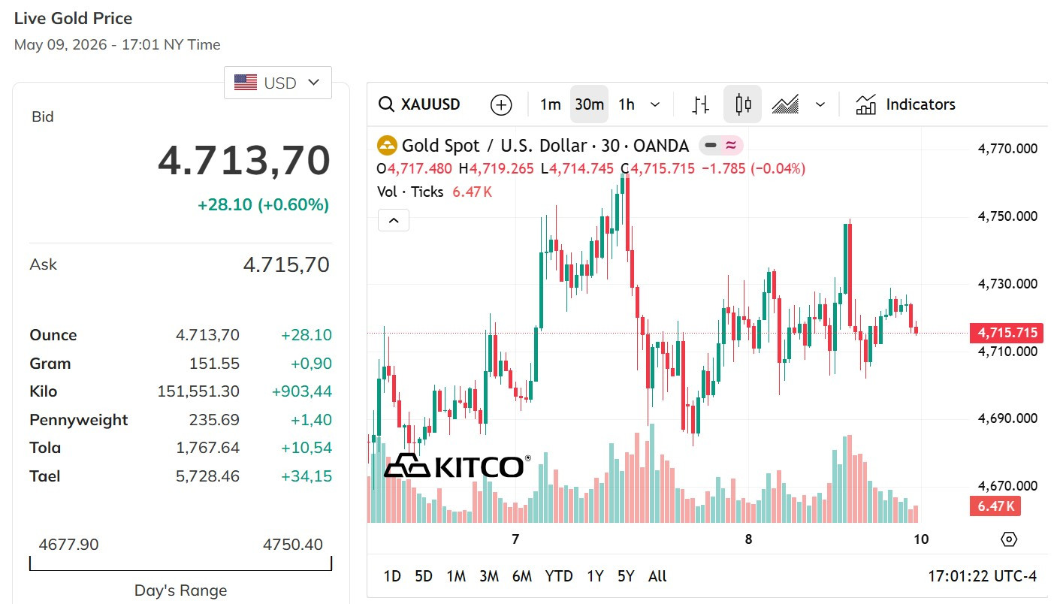1060x604 pixels.
Task: Click the 4,715.715 current price label
Action: [x=1006, y=333]
